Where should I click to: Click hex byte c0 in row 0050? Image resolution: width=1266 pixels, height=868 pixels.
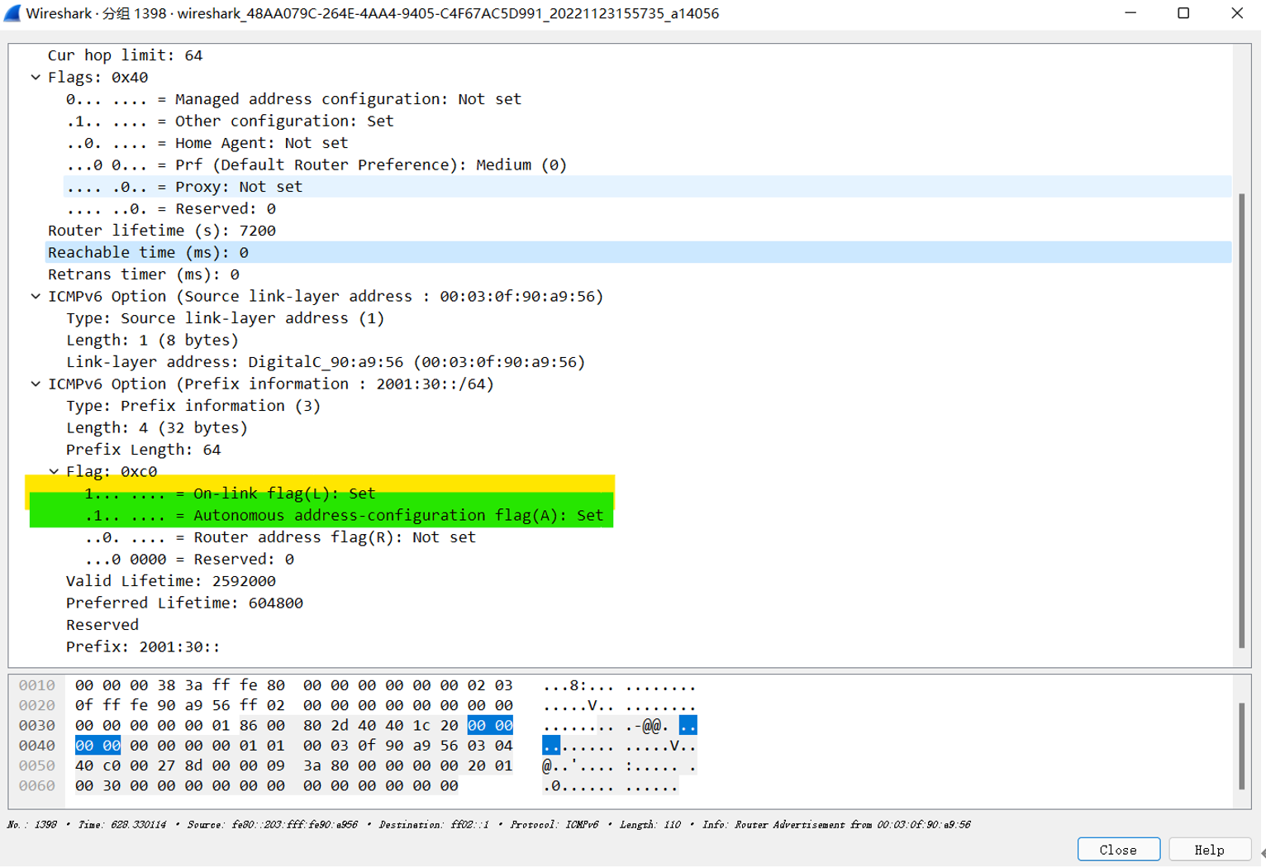pyautogui.click(x=112, y=765)
